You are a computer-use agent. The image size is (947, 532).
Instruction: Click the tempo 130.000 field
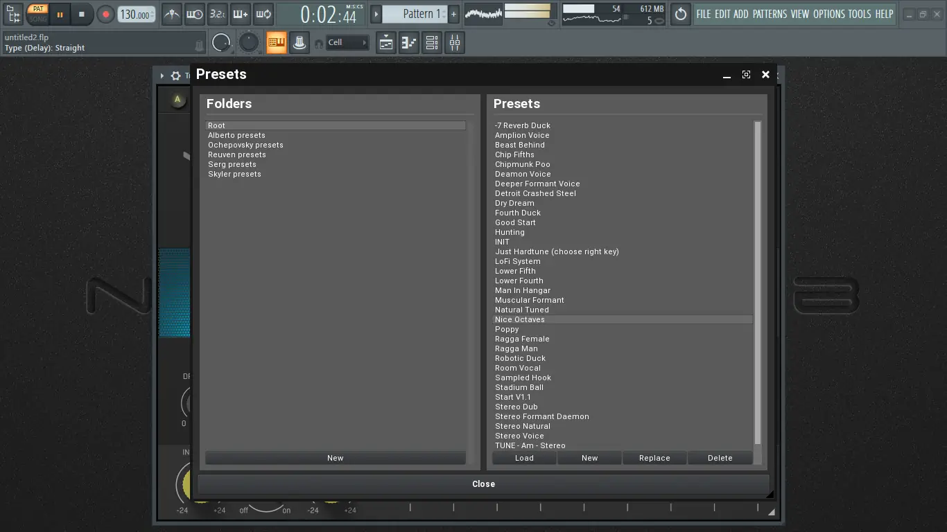tap(137, 14)
